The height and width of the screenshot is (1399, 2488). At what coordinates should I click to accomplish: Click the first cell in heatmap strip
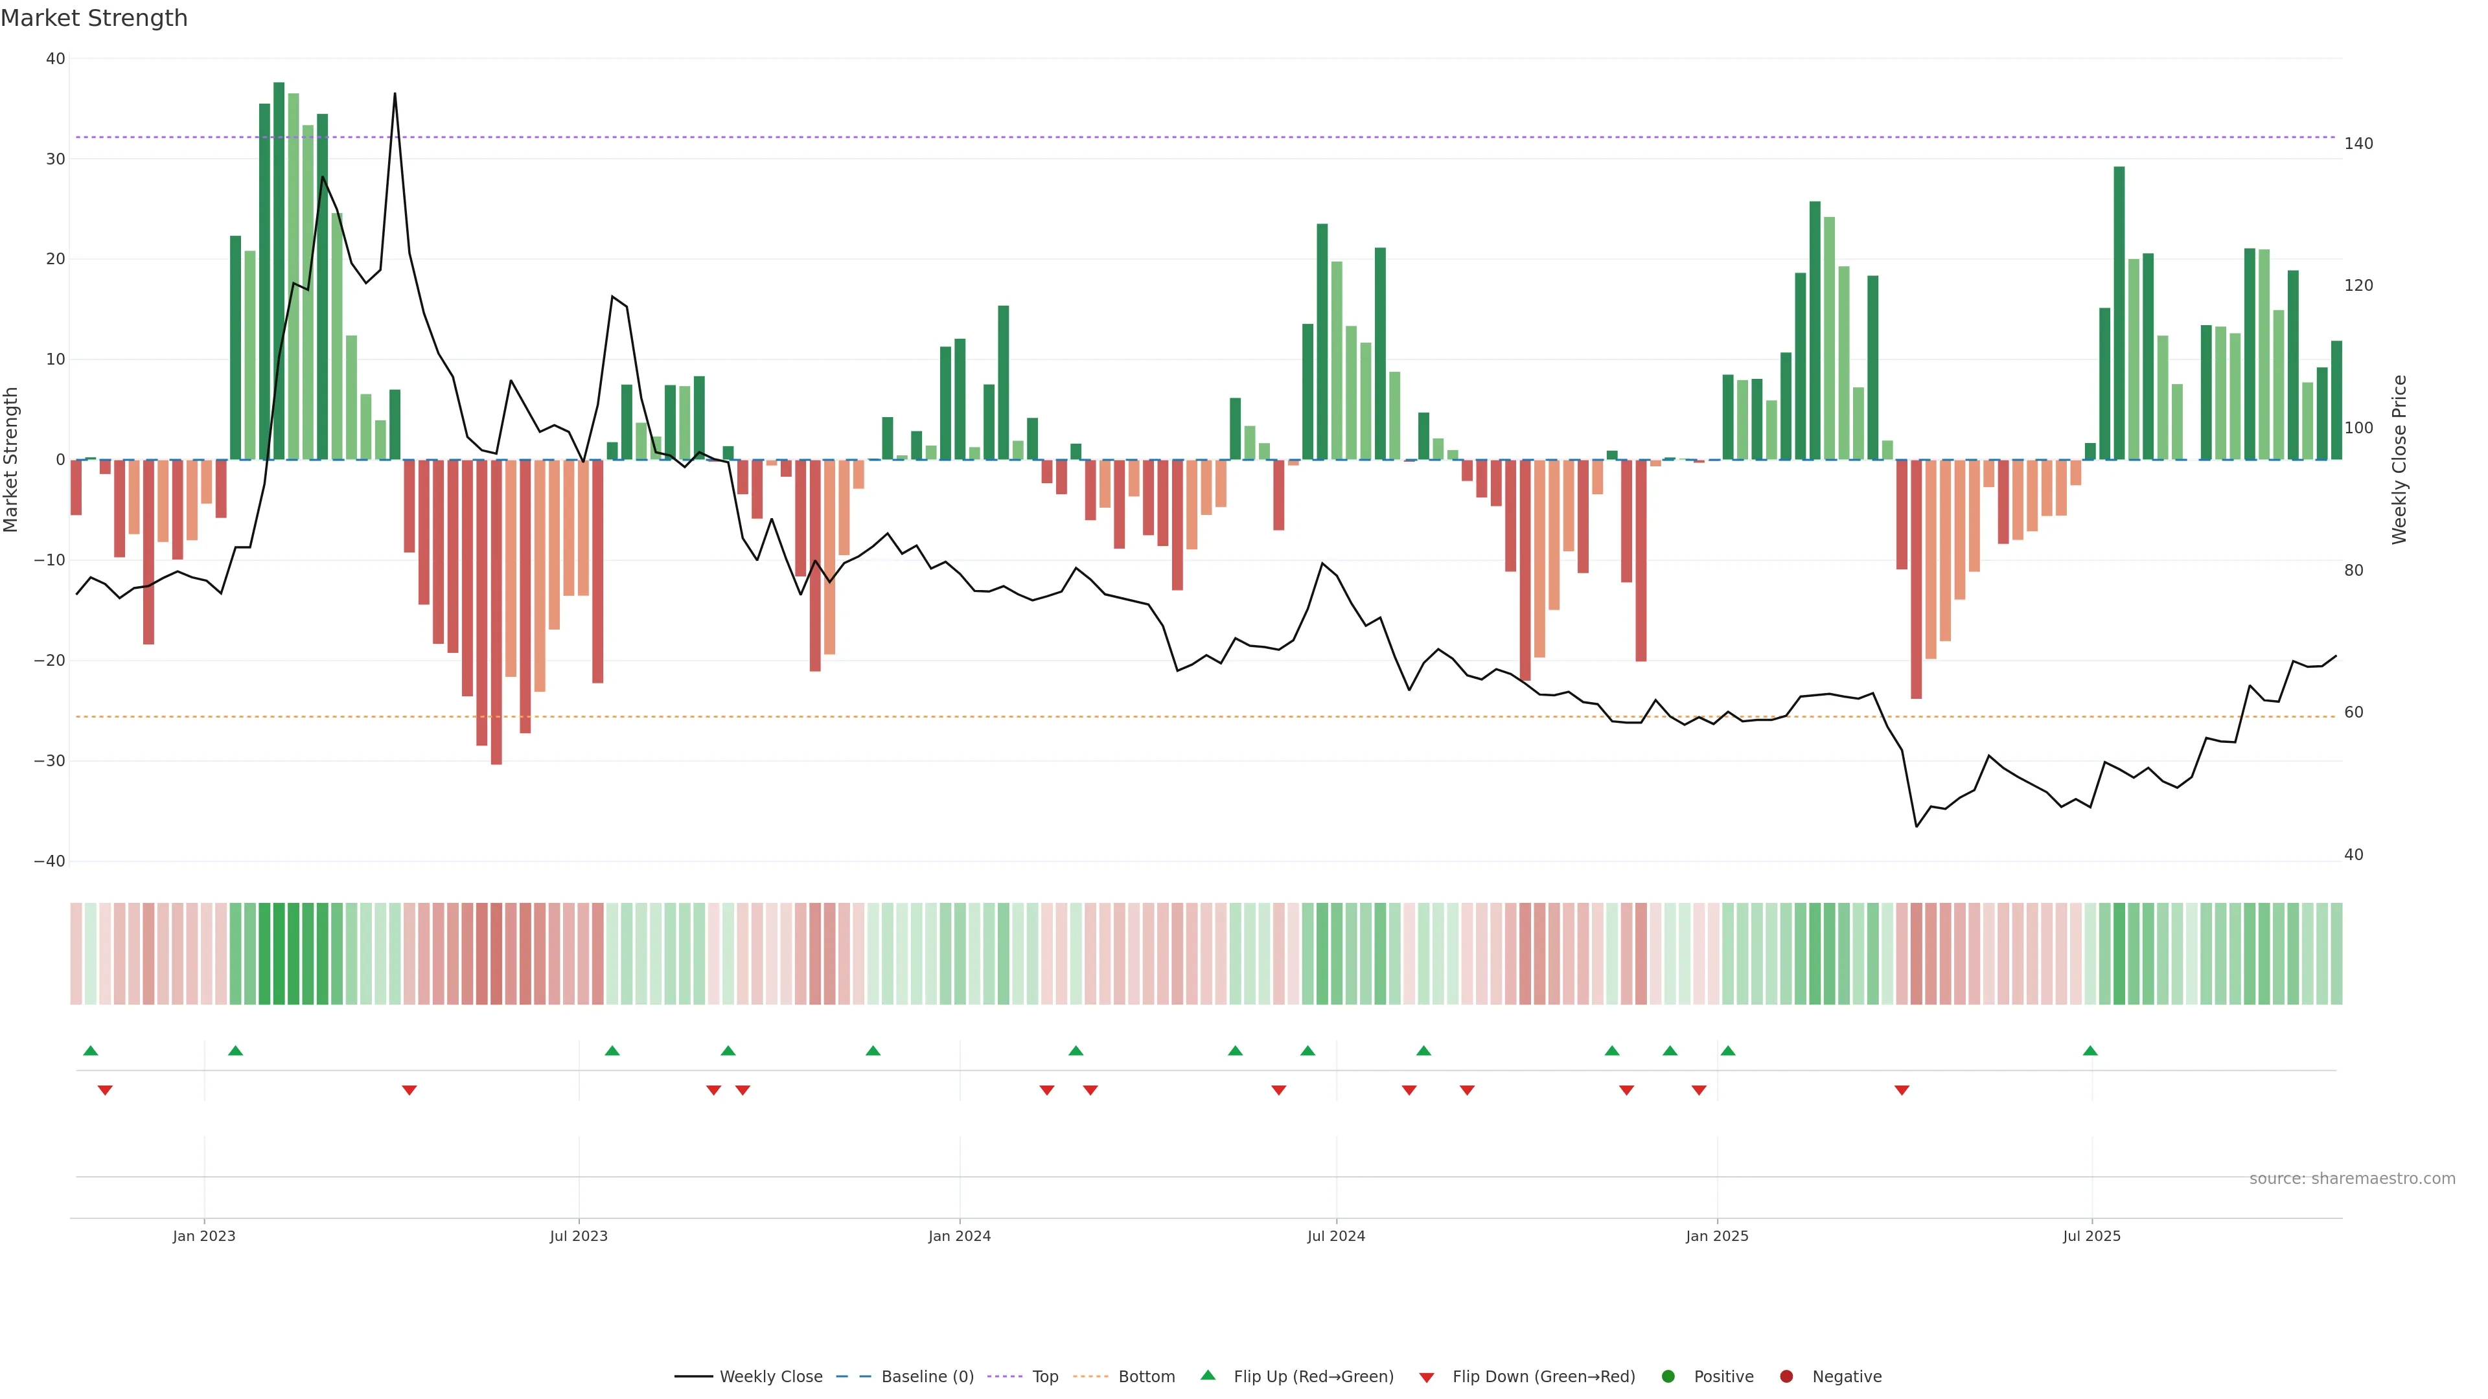click(76, 953)
